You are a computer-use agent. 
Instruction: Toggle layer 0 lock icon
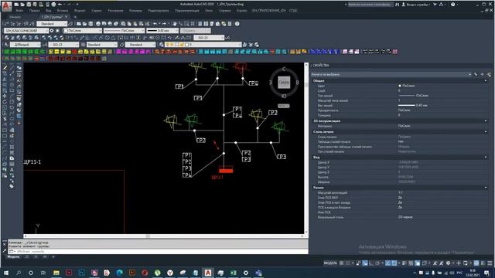pos(182,45)
